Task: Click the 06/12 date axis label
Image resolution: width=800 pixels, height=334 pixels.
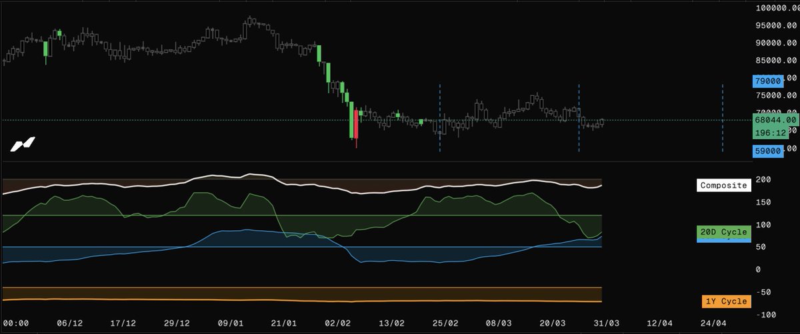Action: (70, 323)
